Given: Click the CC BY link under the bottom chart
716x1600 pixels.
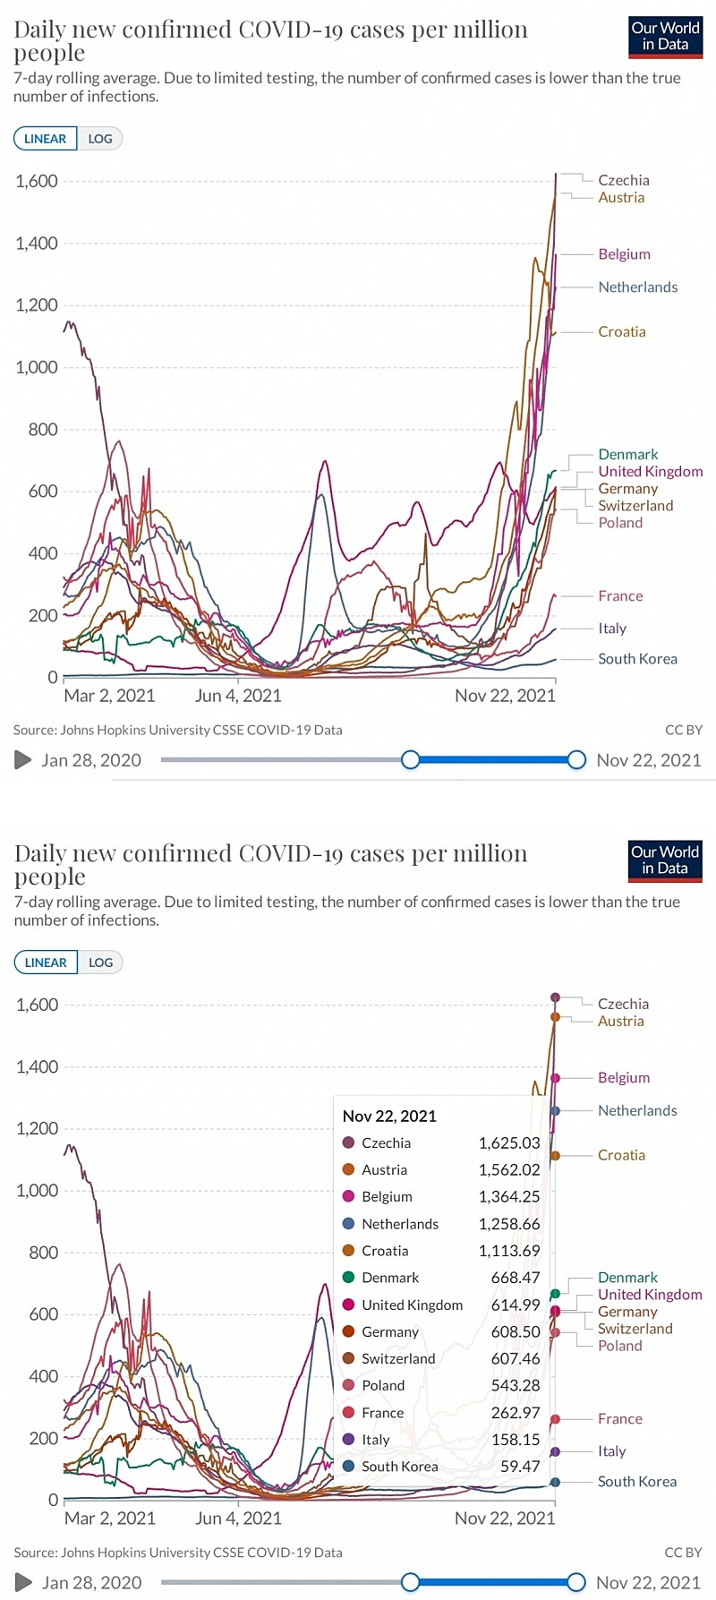Looking at the screenshot, I should click(x=684, y=1553).
